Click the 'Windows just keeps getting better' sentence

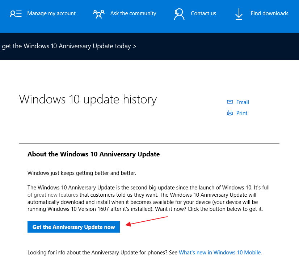(x=82, y=173)
